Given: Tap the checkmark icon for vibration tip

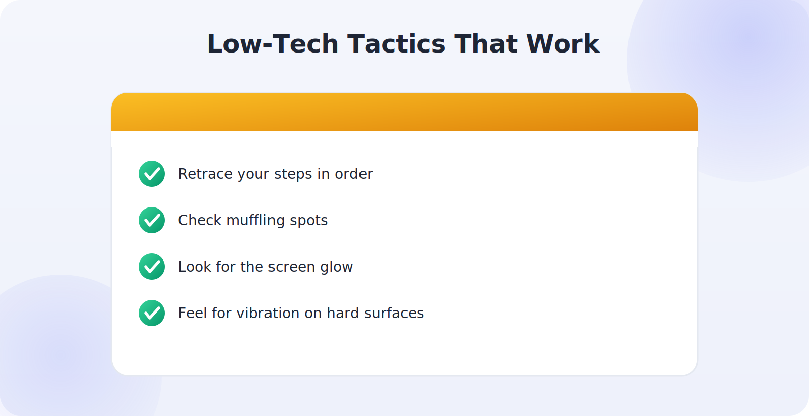Looking at the screenshot, I should tap(152, 313).
